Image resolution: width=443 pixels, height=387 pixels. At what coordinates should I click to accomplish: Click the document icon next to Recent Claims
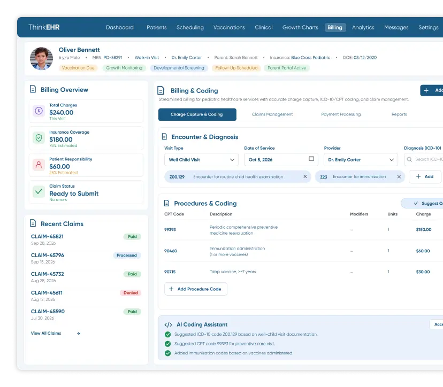[x=33, y=223]
